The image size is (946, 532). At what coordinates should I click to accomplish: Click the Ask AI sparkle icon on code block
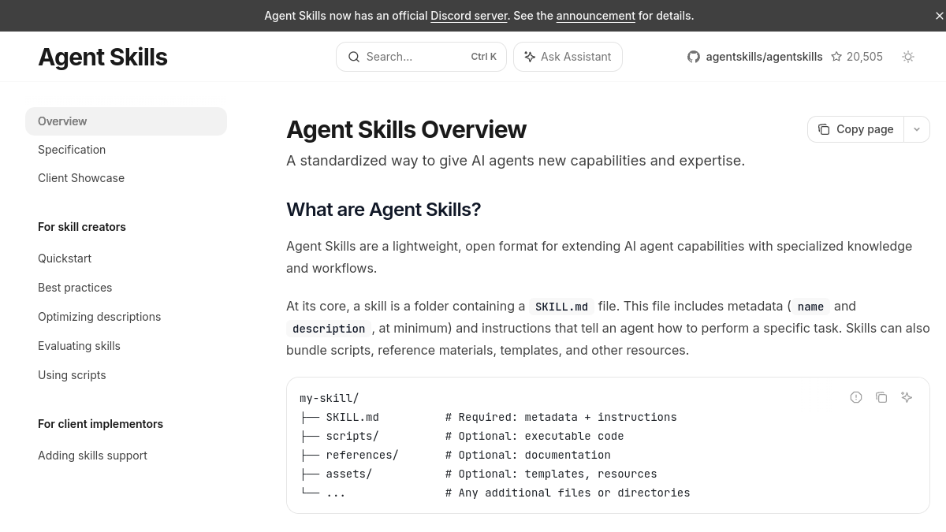coord(907,397)
